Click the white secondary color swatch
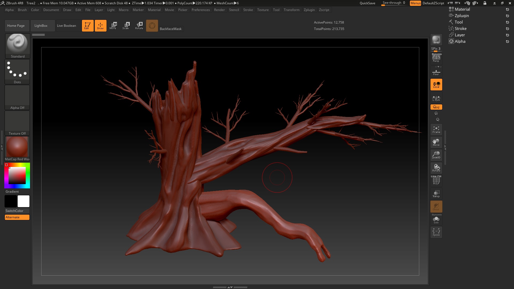The height and width of the screenshot is (289, 514). [x=24, y=201]
